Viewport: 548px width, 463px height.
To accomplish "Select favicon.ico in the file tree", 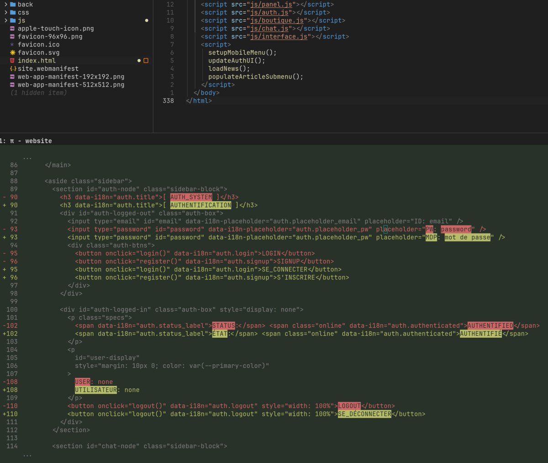I will coord(38,45).
